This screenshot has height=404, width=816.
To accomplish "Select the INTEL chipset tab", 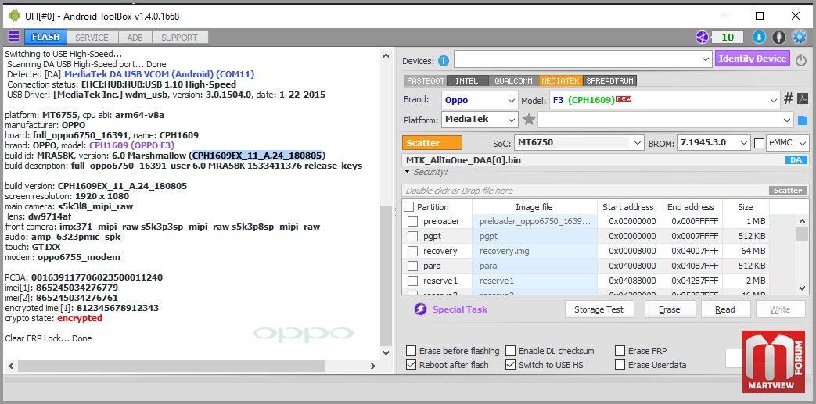I will tap(467, 81).
